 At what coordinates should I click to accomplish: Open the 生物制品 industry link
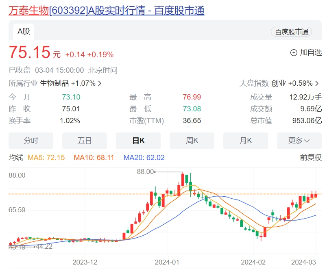pyautogui.click(x=54, y=83)
